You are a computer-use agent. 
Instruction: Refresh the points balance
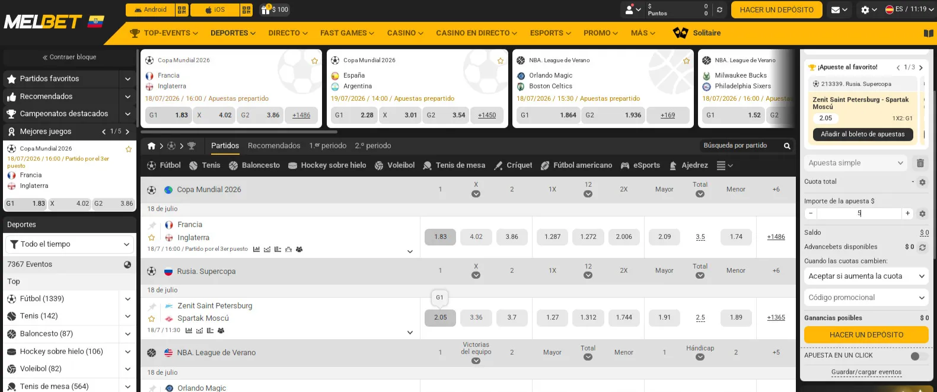[x=719, y=9]
